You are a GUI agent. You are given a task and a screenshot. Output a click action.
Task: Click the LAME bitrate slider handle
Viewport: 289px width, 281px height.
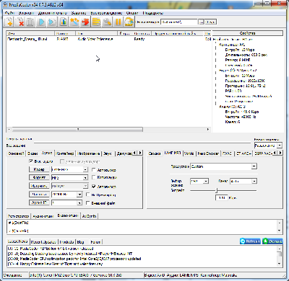click(x=217, y=191)
